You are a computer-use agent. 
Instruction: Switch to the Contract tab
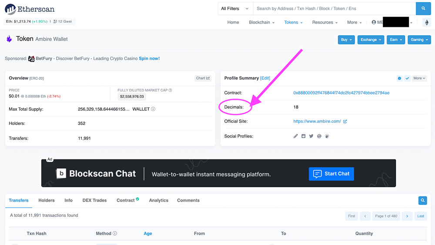click(x=127, y=200)
